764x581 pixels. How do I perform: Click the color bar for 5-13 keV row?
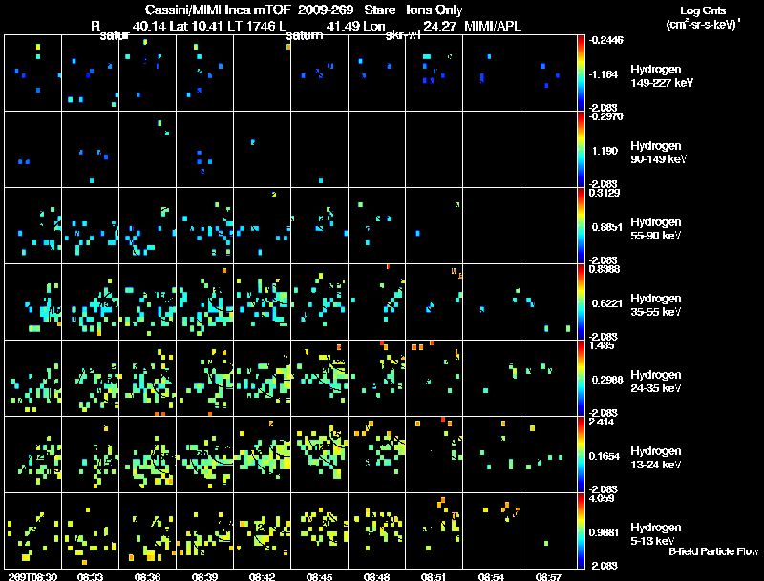click(x=581, y=530)
